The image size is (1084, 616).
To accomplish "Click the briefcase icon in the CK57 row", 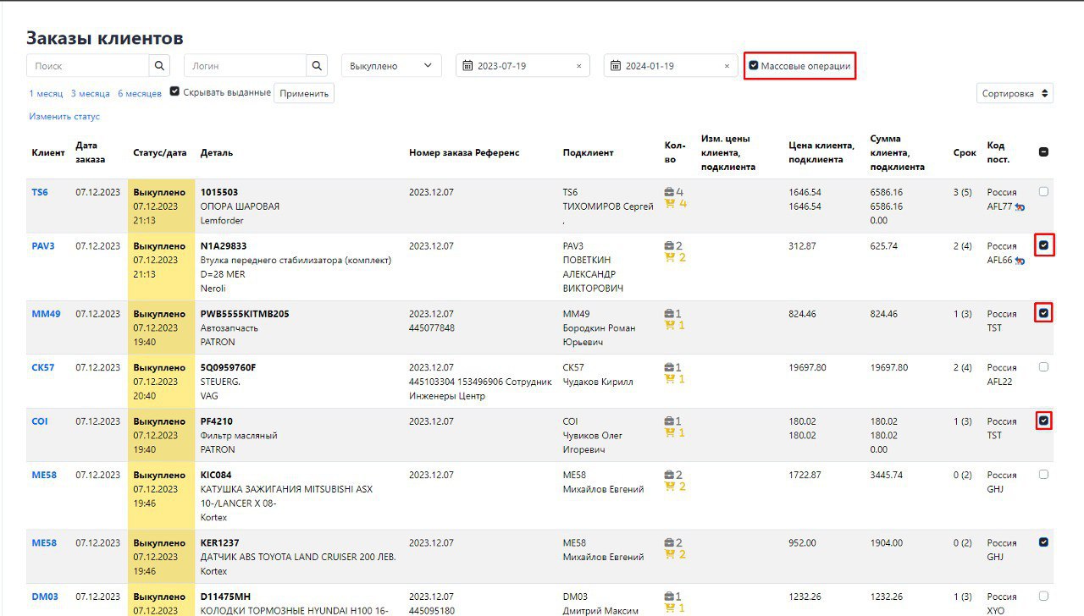I will point(669,368).
